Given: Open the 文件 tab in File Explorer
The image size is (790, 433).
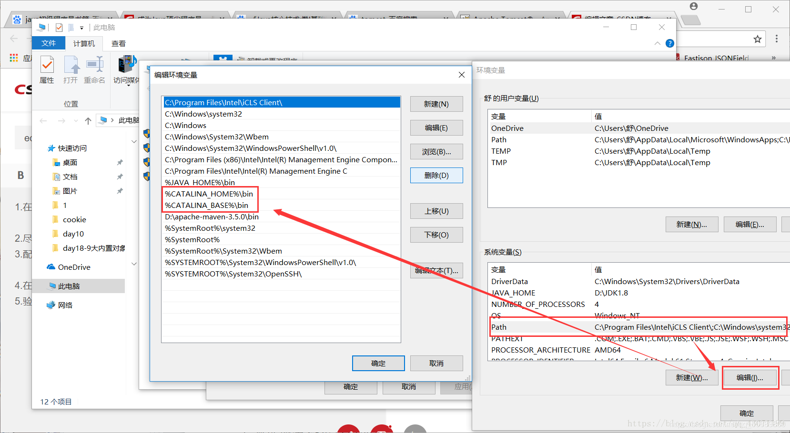Looking at the screenshot, I should coord(49,43).
